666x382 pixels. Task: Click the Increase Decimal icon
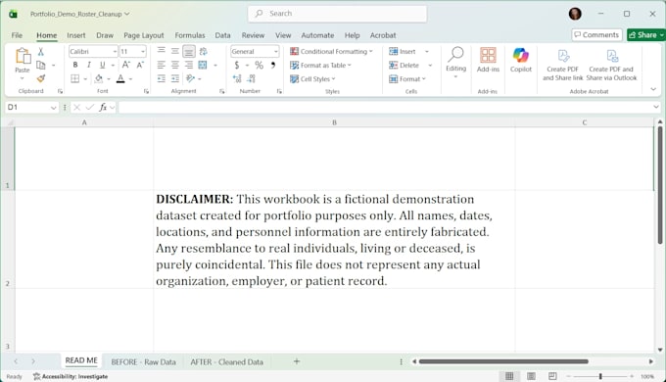pos(237,78)
